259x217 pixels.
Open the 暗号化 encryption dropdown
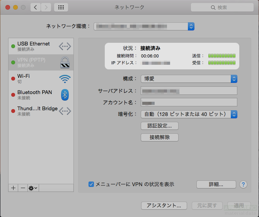(x=189, y=114)
